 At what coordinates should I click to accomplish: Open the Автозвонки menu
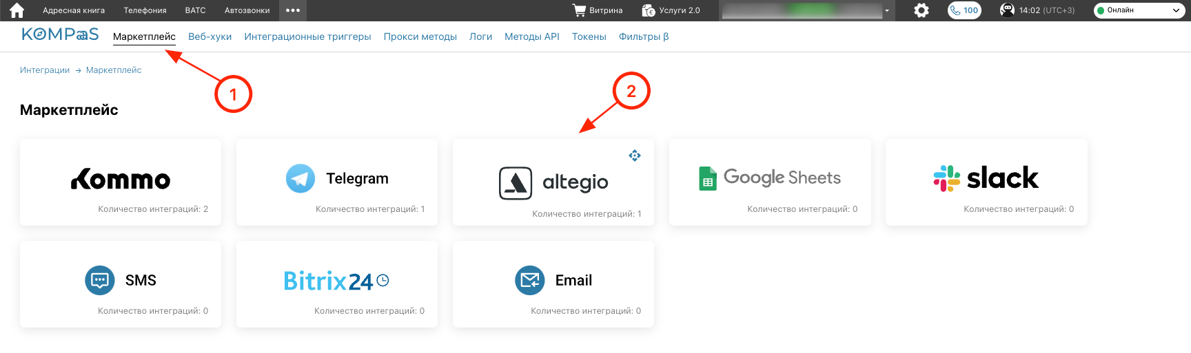click(x=247, y=10)
